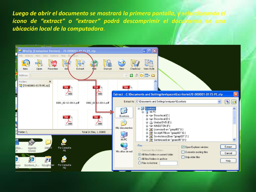This screenshot has width=256, height=192.
Task: Collapse the Escritorio tree node
Action: point(139,108)
